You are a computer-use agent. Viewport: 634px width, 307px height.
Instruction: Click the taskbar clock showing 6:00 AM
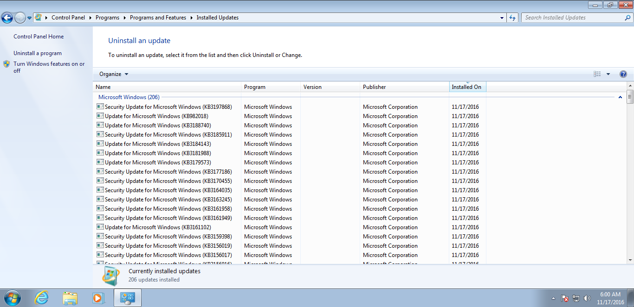pos(610,298)
